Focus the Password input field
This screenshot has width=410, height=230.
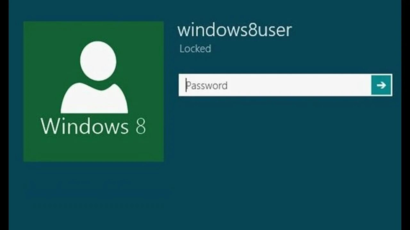tap(275, 85)
